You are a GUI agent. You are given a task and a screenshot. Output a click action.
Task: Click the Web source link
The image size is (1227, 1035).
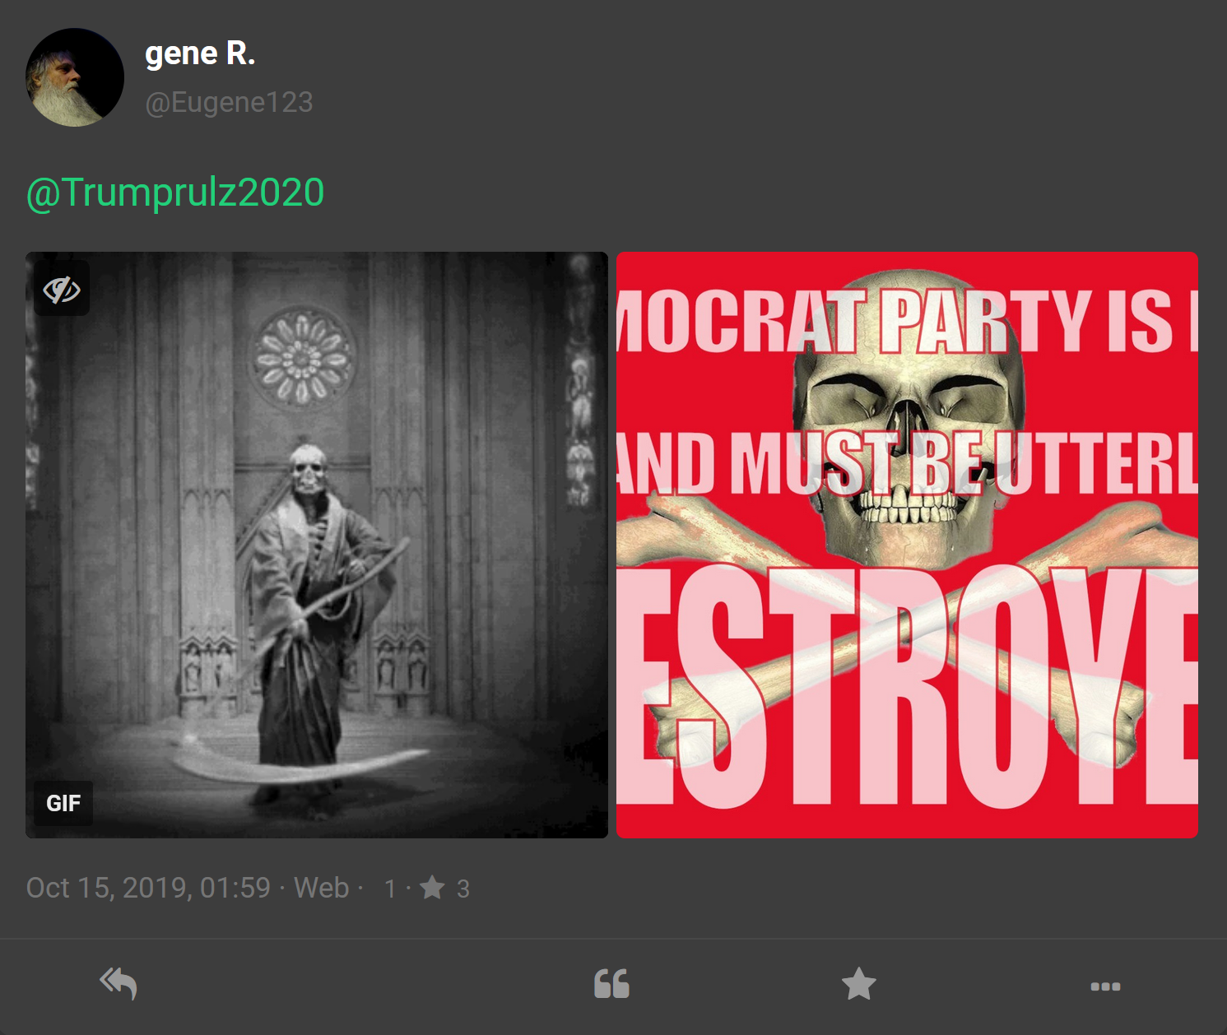pyautogui.click(x=322, y=888)
